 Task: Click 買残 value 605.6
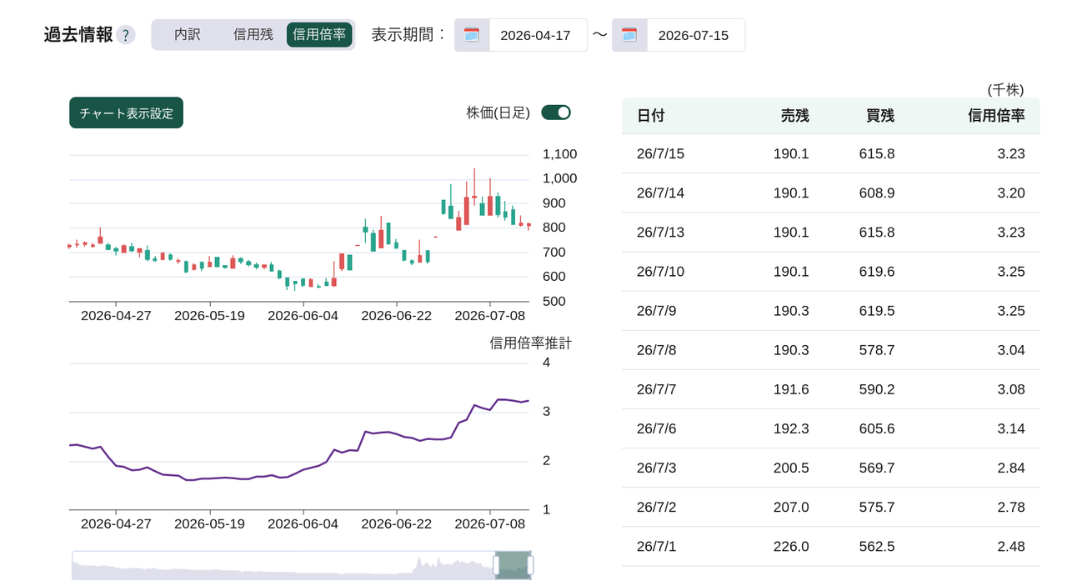click(877, 428)
